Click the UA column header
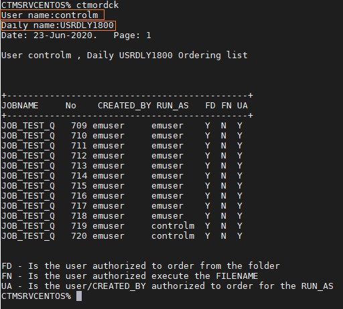 [x=243, y=106]
